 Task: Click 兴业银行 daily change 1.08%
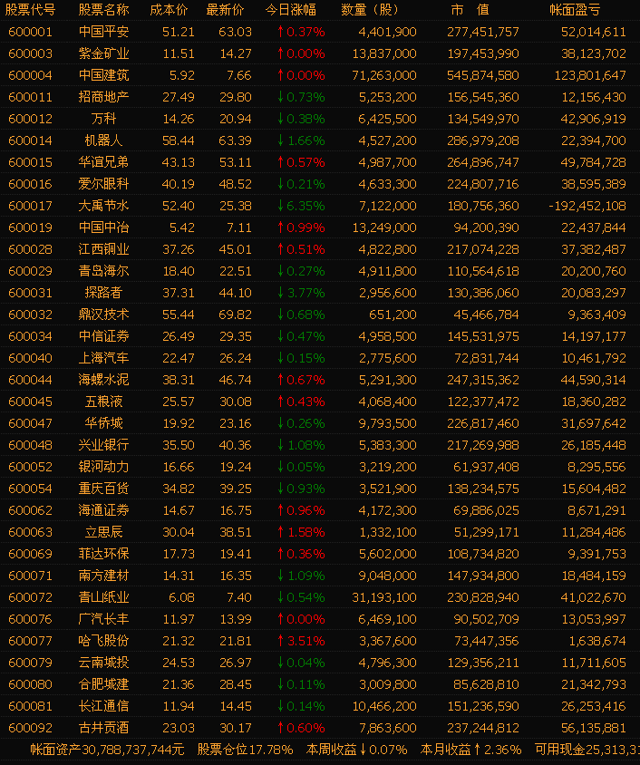[301, 445]
